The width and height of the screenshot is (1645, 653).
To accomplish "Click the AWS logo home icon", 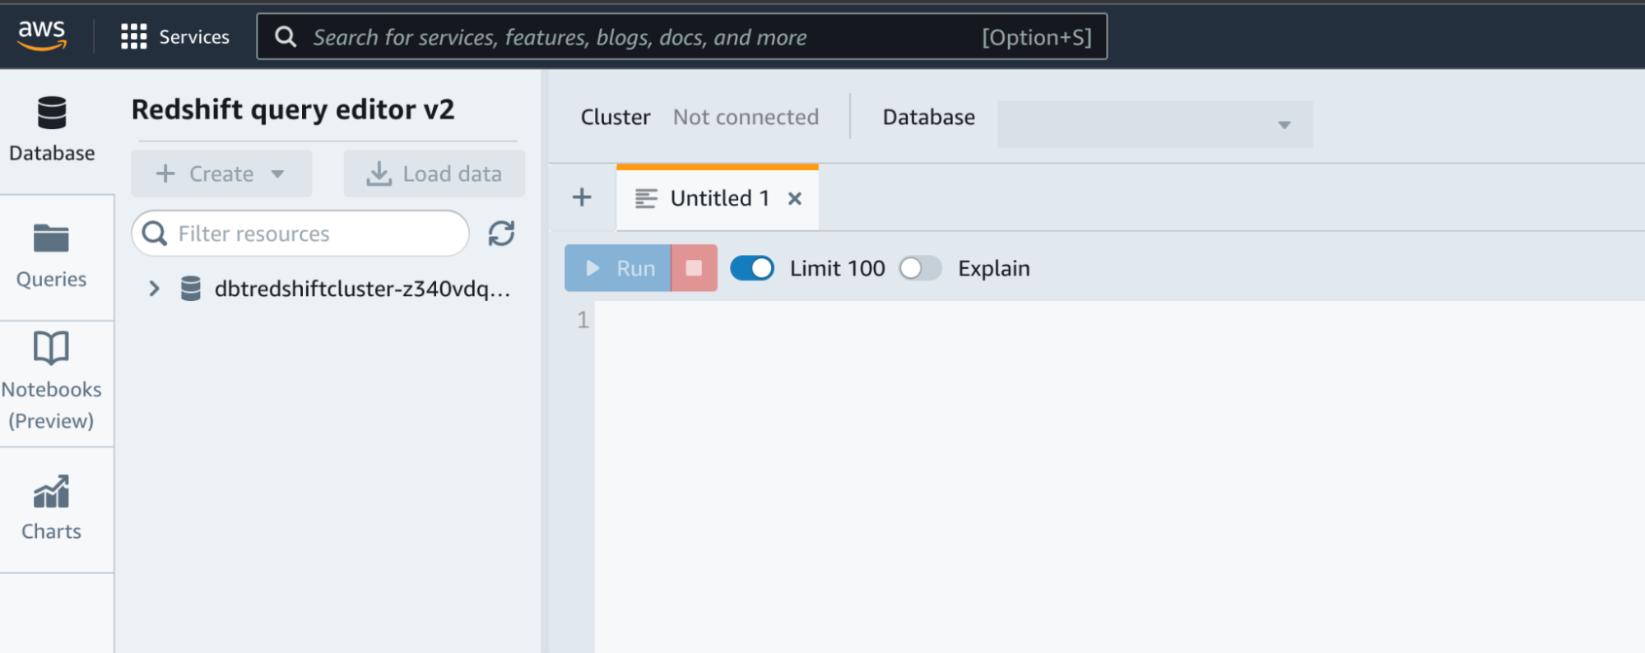I will tap(42, 35).
